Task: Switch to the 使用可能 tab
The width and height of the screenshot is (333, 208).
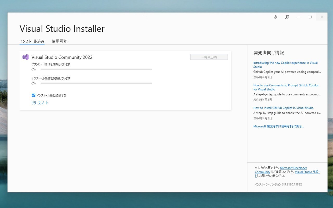Action: pos(59,41)
